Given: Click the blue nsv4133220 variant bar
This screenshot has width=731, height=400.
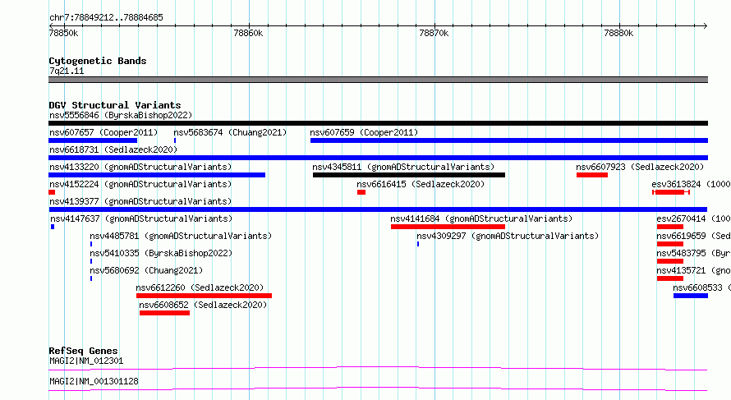Looking at the screenshot, I should [x=157, y=175].
